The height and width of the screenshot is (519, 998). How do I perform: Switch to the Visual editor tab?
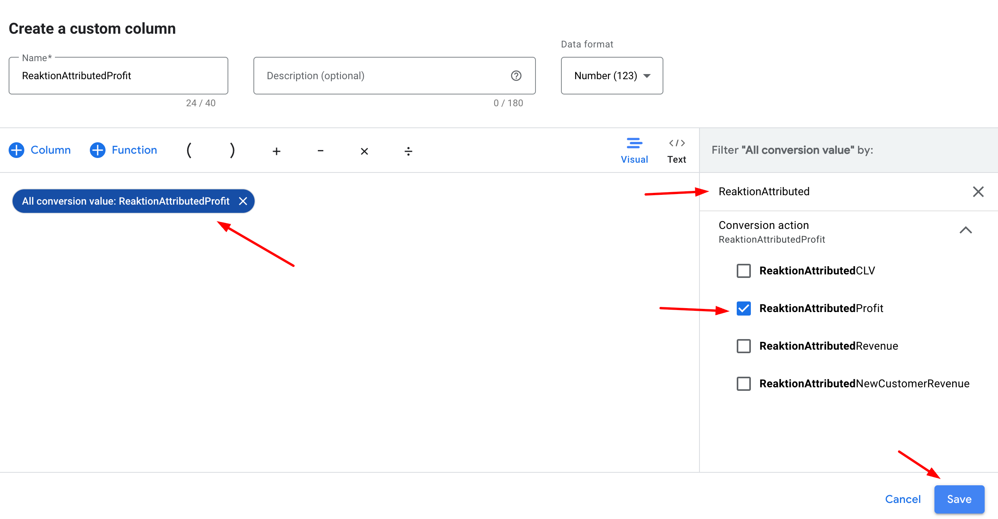[x=634, y=151]
